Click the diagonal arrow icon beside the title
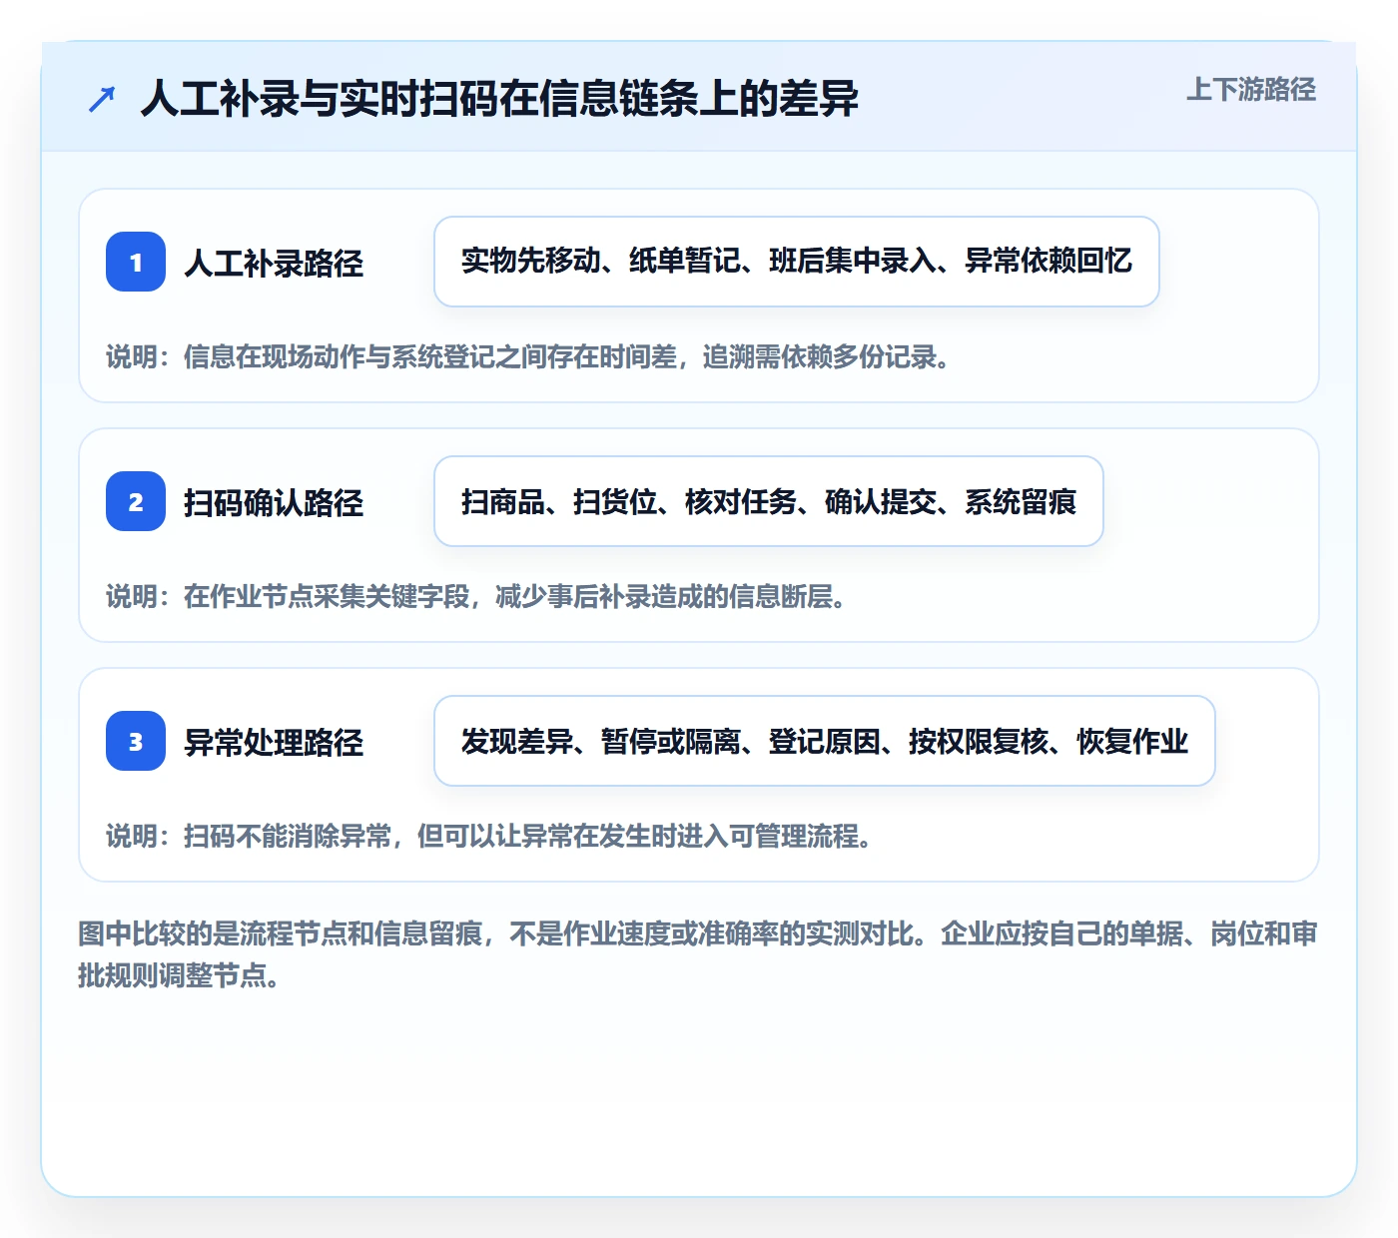The image size is (1398, 1238). (102, 99)
